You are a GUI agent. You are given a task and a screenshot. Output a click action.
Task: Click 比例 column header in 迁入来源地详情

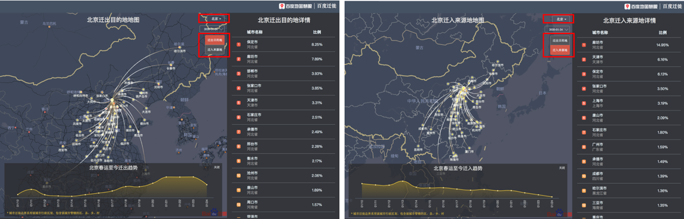[x=662, y=32]
